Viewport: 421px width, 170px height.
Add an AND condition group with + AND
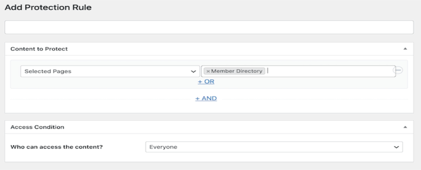(x=206, y=99)
